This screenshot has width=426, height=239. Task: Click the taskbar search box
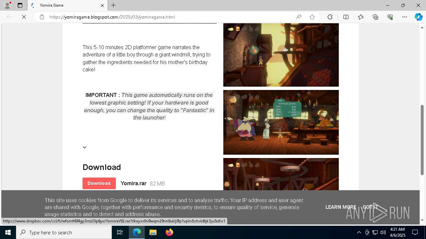pyautogui.click(x=64, y=232)
